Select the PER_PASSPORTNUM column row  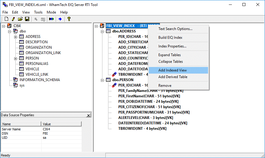coord(154,112)
